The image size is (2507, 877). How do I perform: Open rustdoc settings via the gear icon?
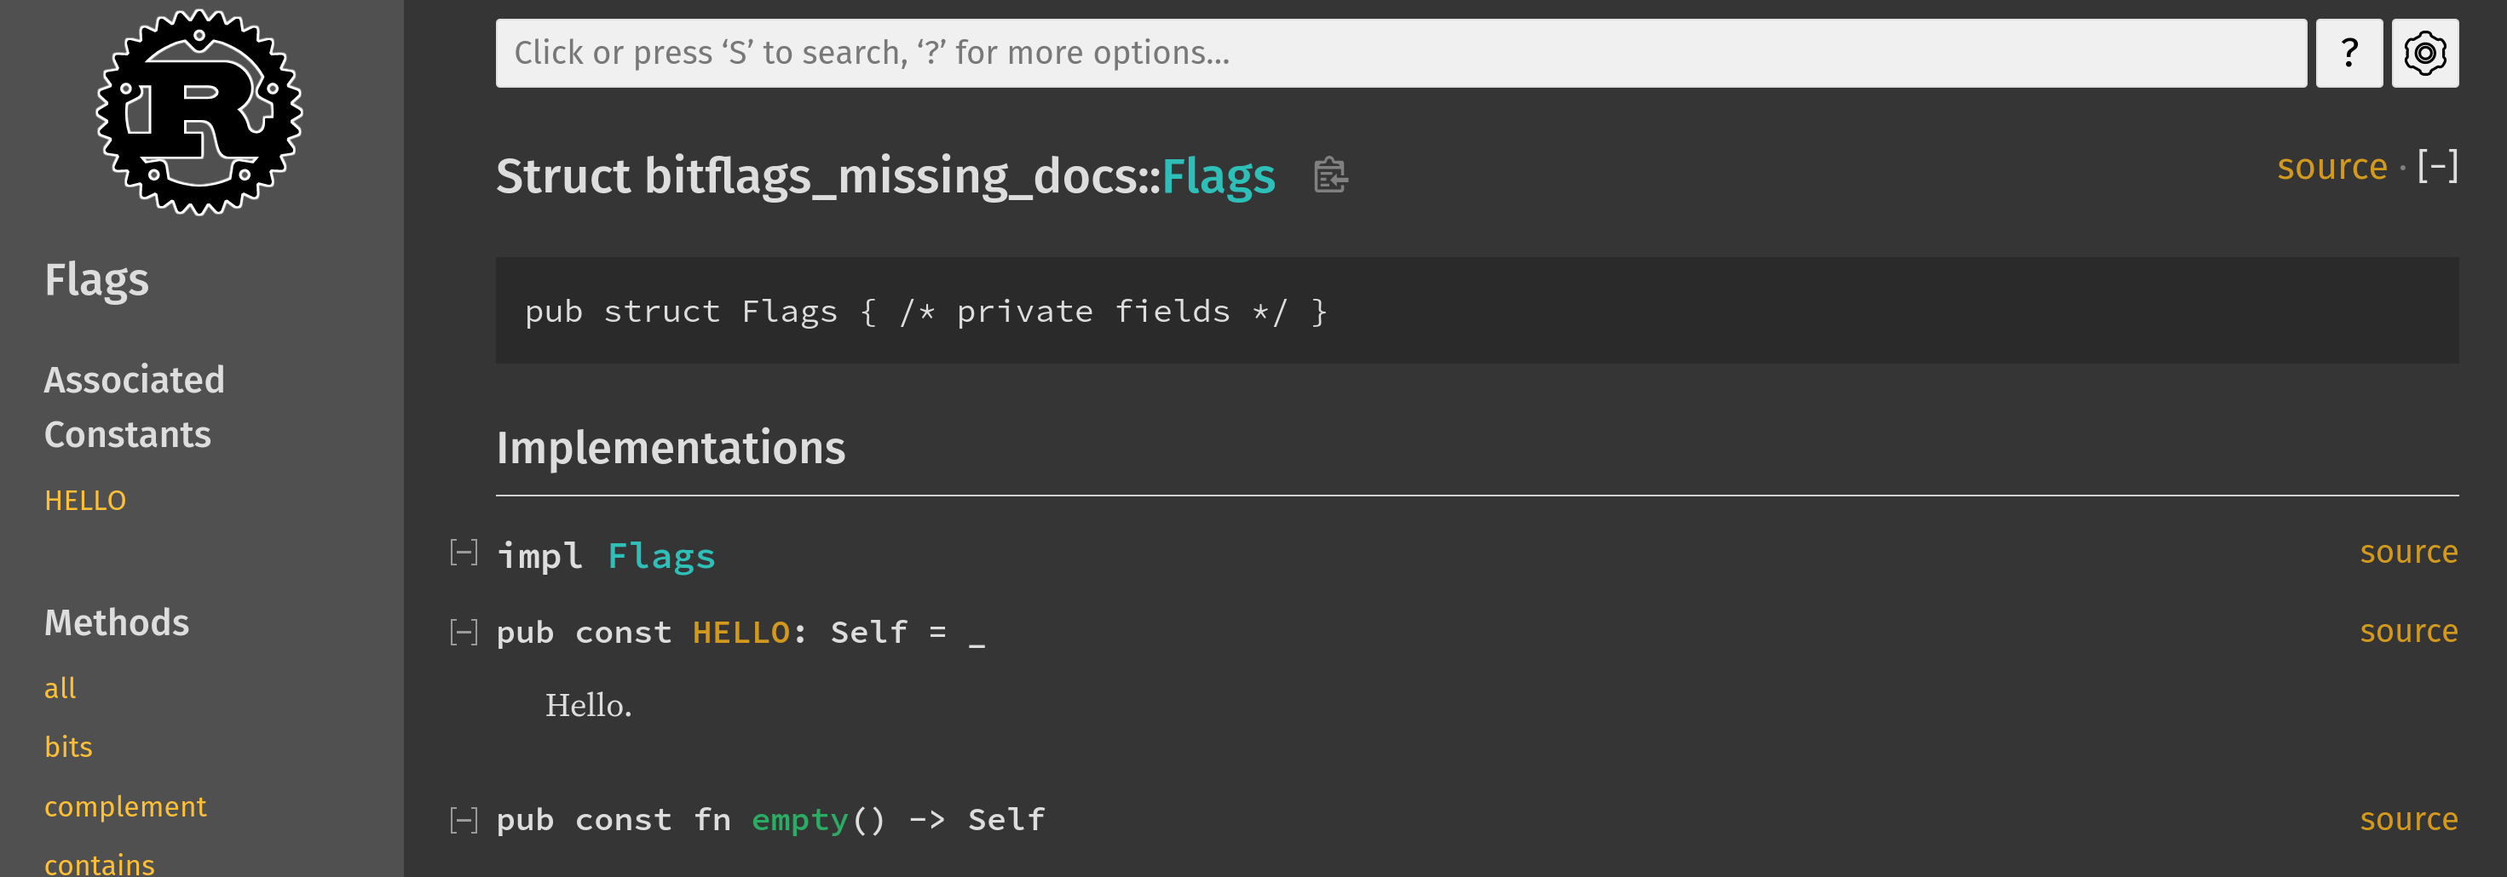pyautogui.click(x=2424, y=53)
